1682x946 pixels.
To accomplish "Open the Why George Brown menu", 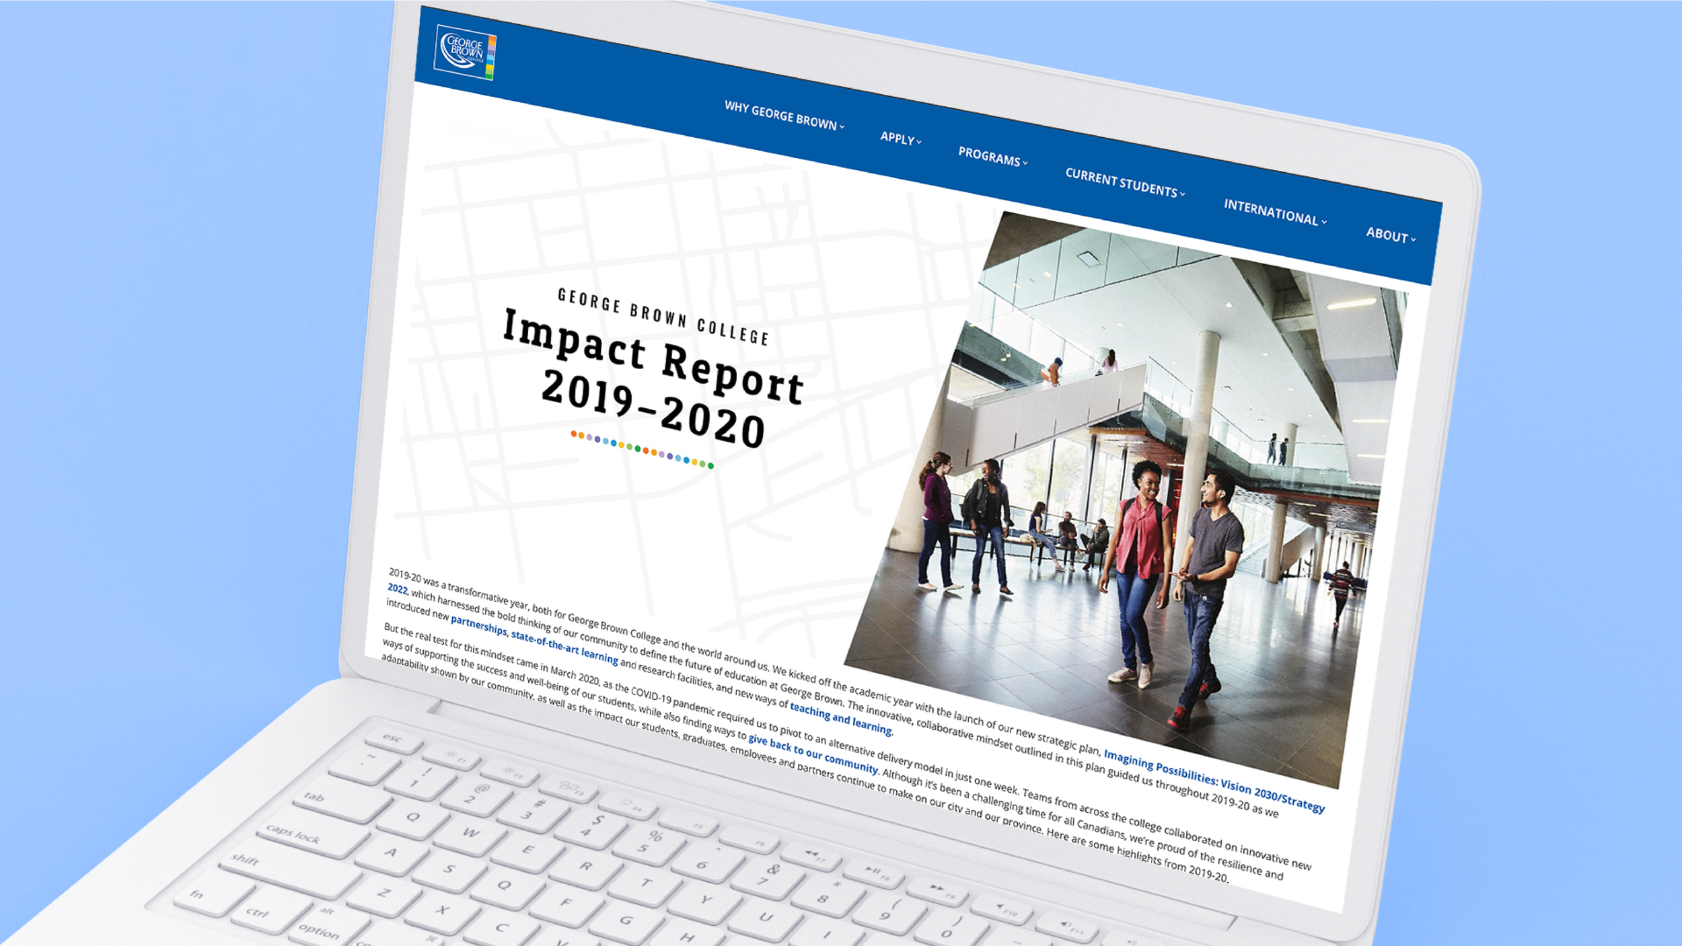I will [x=784, y=116].
